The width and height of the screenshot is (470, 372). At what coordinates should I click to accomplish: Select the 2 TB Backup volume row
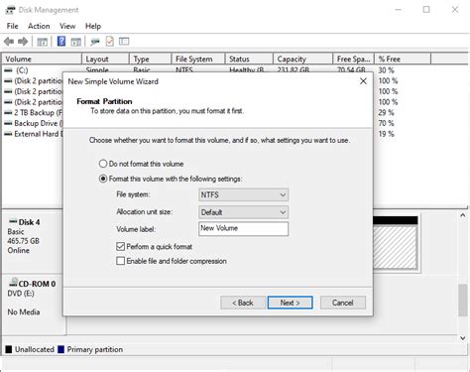[x=33, y=113]
